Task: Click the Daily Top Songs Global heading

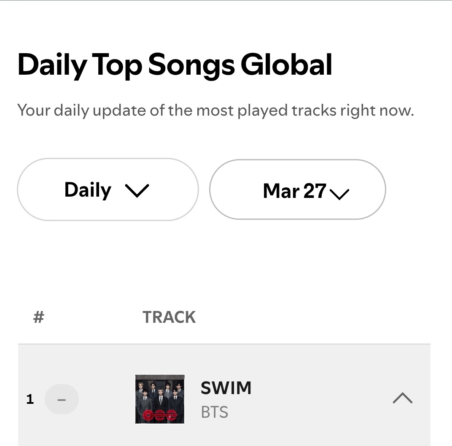Action: coord(175,65)
